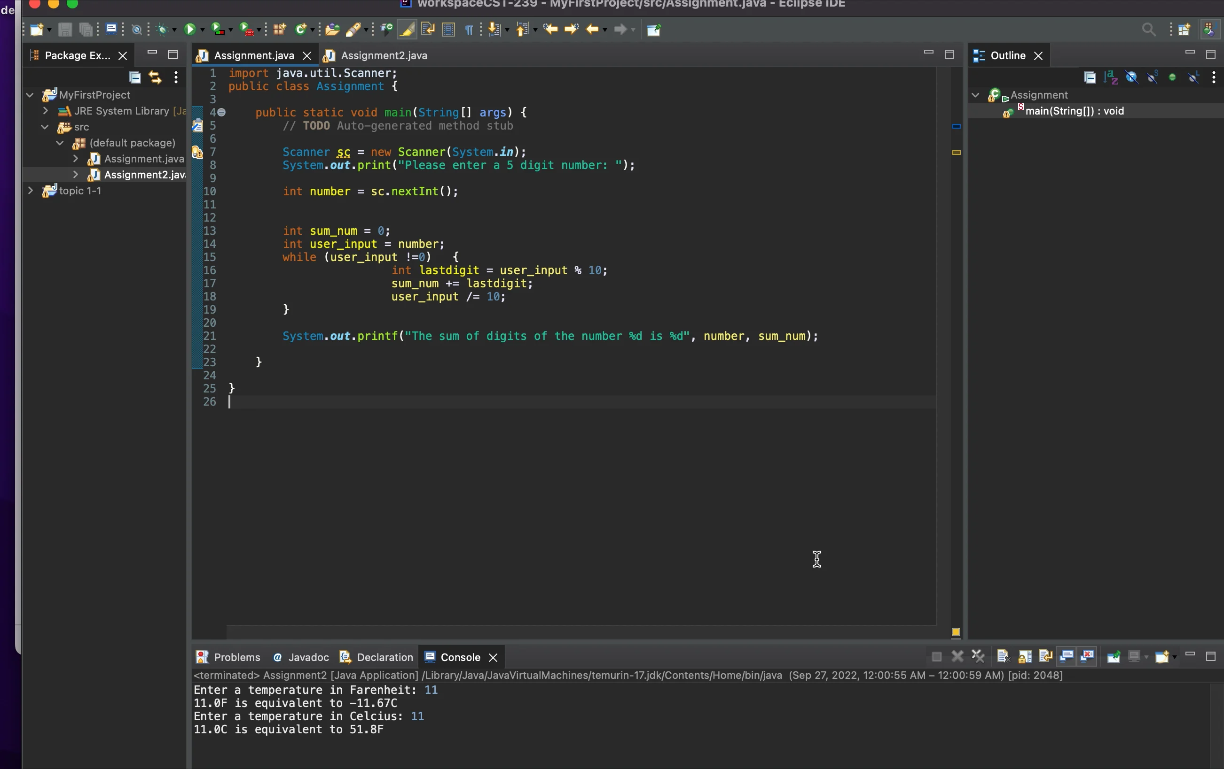Click the Skip All Breakpoints icon
Viewport: 1224px width, 769px height.
(x=137, y=30)
